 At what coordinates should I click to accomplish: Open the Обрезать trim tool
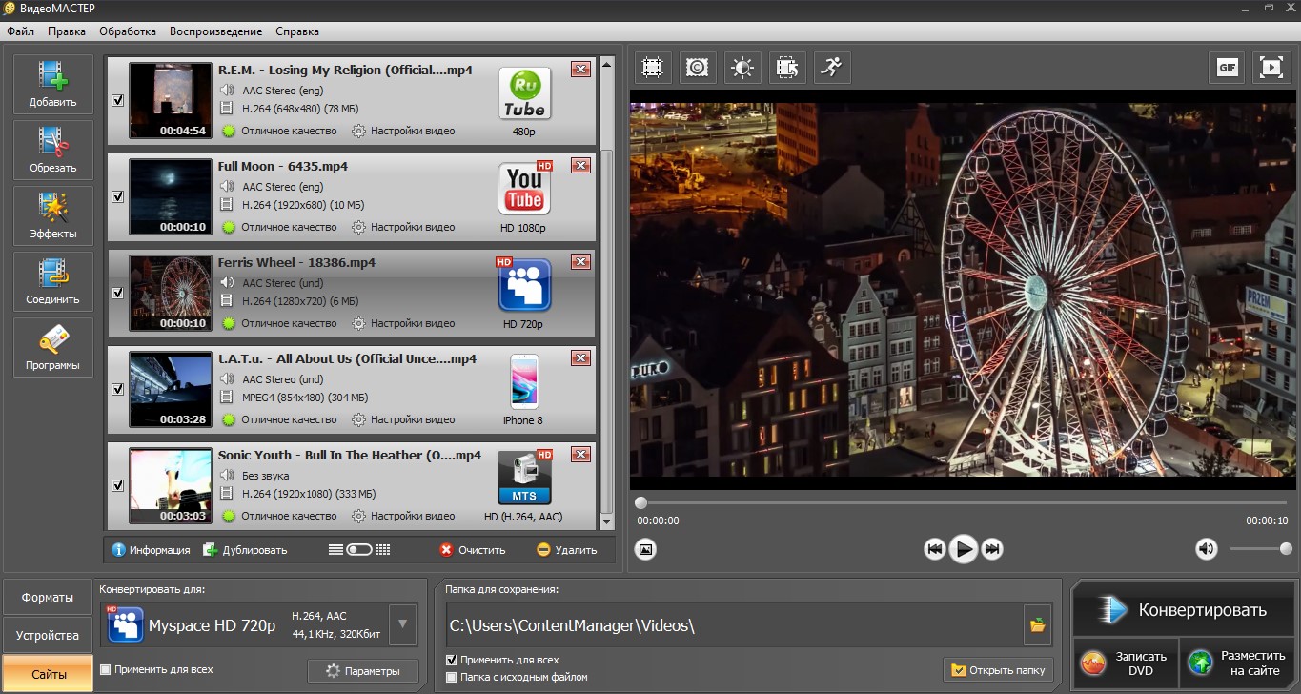53,151
